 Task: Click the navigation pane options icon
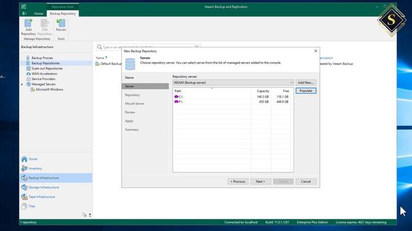pos(84,215)
